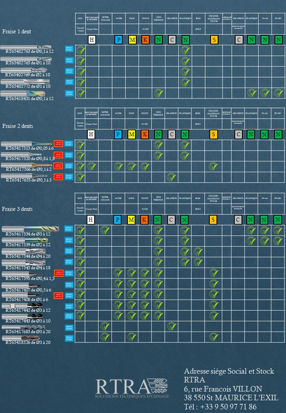Click text 'RT65417339 de Ø2 à 12'
286x413 pixels.
click(28, 245)
